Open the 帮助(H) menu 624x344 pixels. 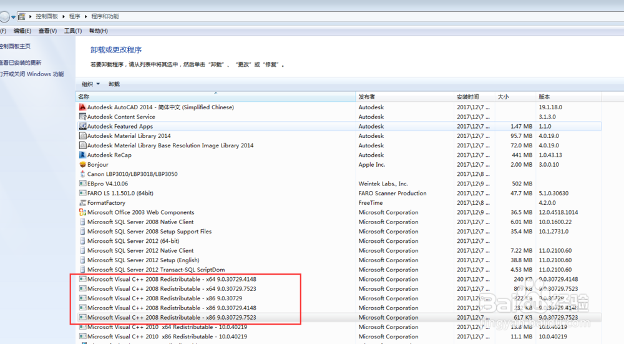(x=99, y=31)
